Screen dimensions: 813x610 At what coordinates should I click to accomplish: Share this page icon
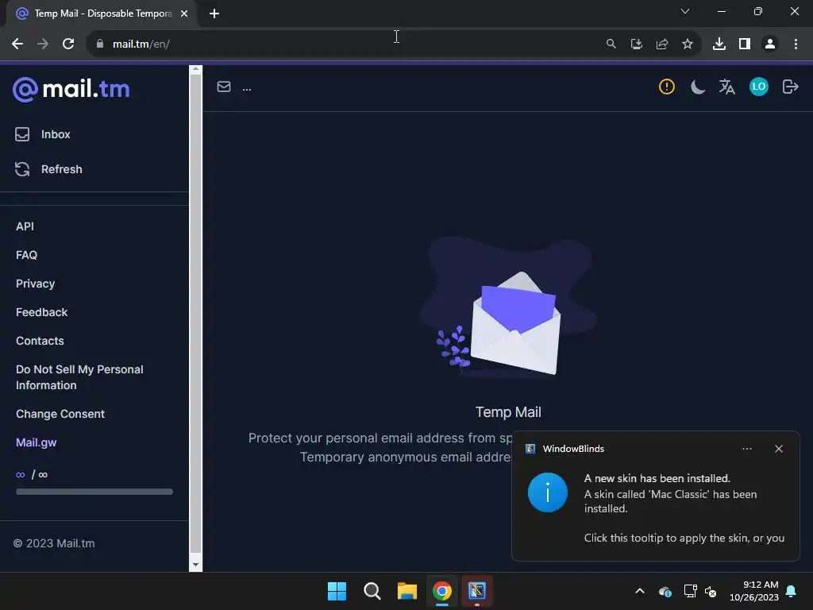pos(662,44)
